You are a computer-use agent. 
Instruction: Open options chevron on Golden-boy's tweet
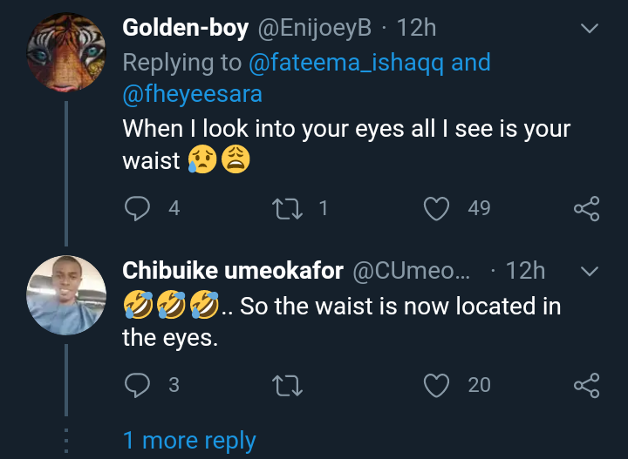pyautogui.click(x=590, y=29)
